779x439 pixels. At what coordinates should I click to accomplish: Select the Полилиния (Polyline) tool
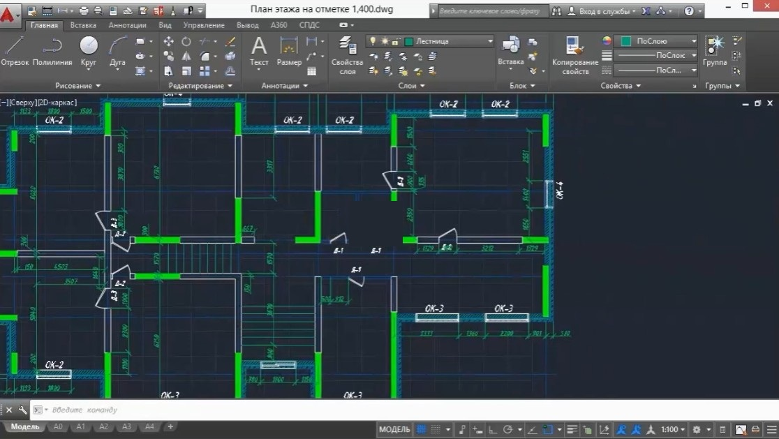click(52, 51)
